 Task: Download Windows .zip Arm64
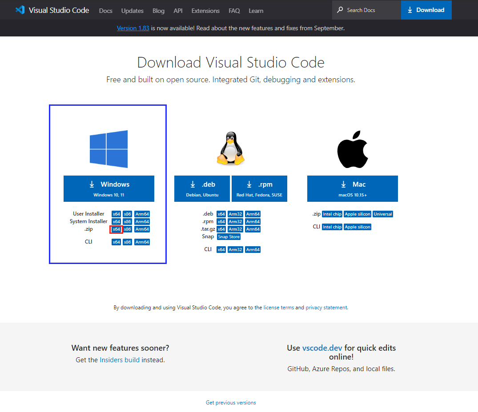[x=142, y=229]
